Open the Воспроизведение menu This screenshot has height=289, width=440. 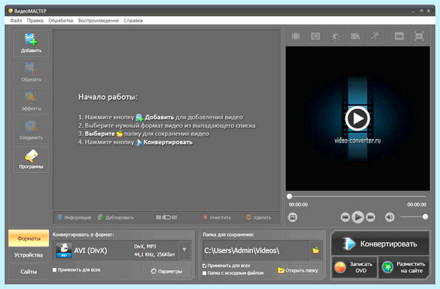(98, 21)
